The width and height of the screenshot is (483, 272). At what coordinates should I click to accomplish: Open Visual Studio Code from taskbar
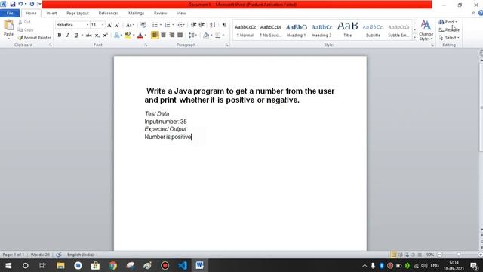click(x=183, y=265)
